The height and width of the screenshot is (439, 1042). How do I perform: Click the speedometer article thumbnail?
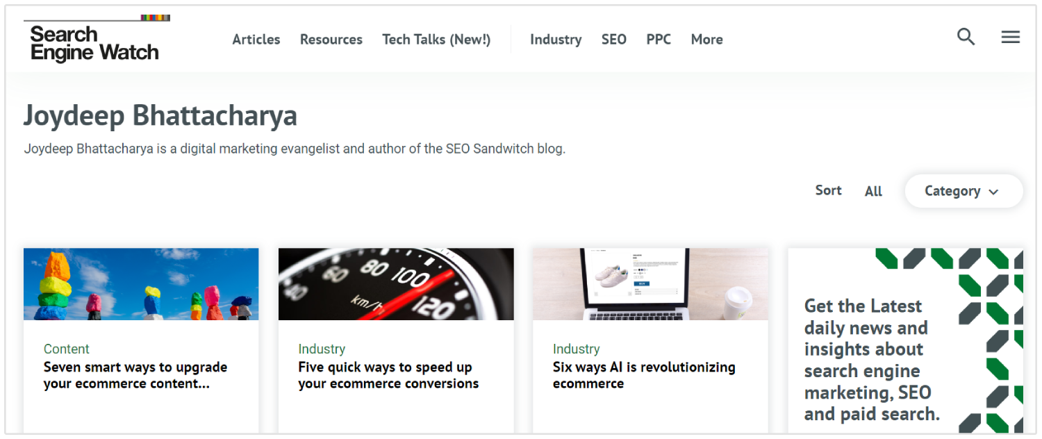[x=396, y=284]
